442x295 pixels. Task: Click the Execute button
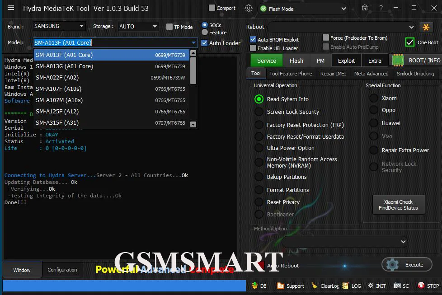(407, 265)
